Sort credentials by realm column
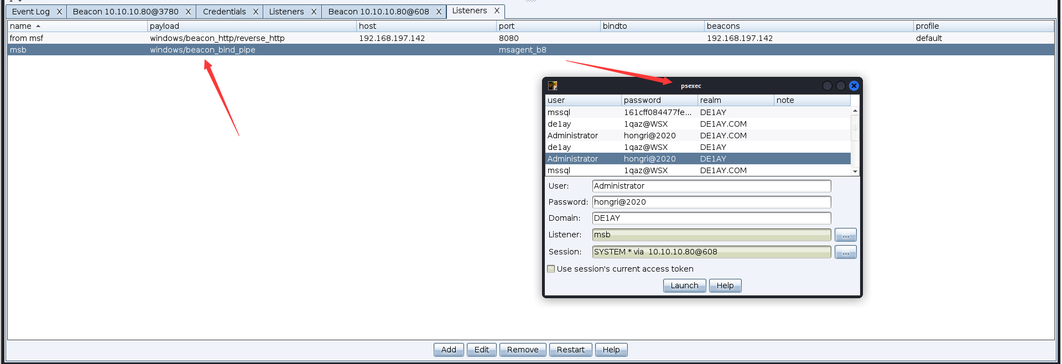 tap(735, 100)
